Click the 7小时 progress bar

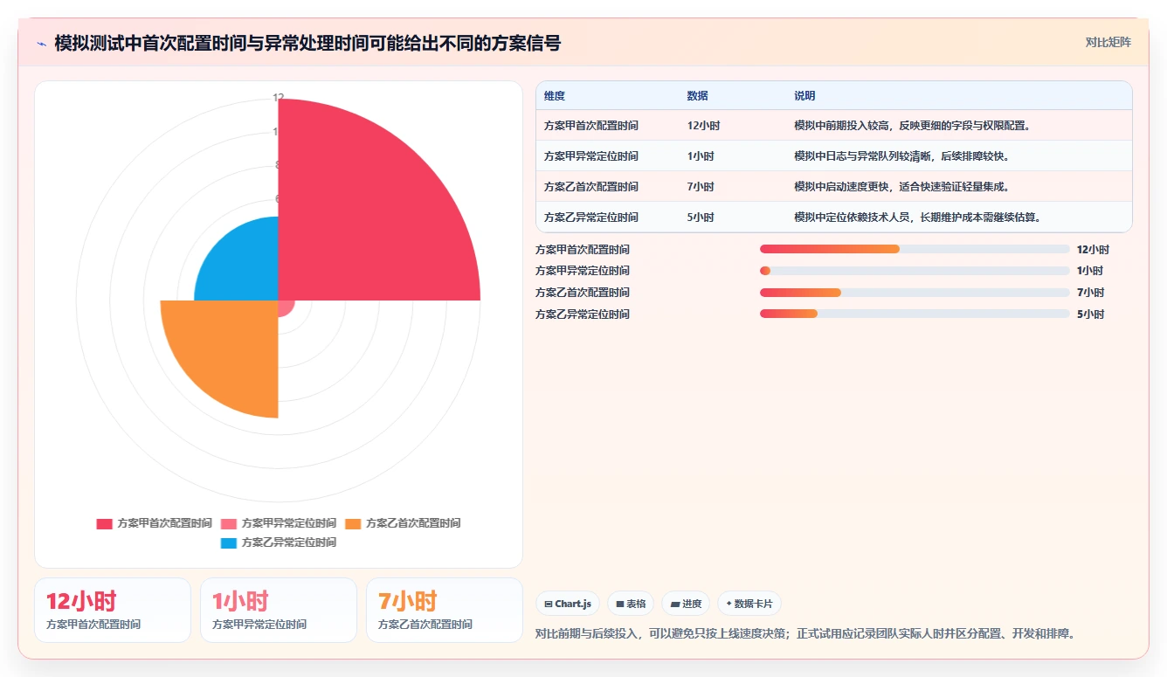915,293
